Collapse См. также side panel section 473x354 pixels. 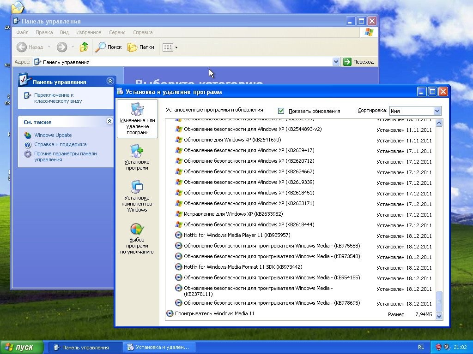coord(109,121)
